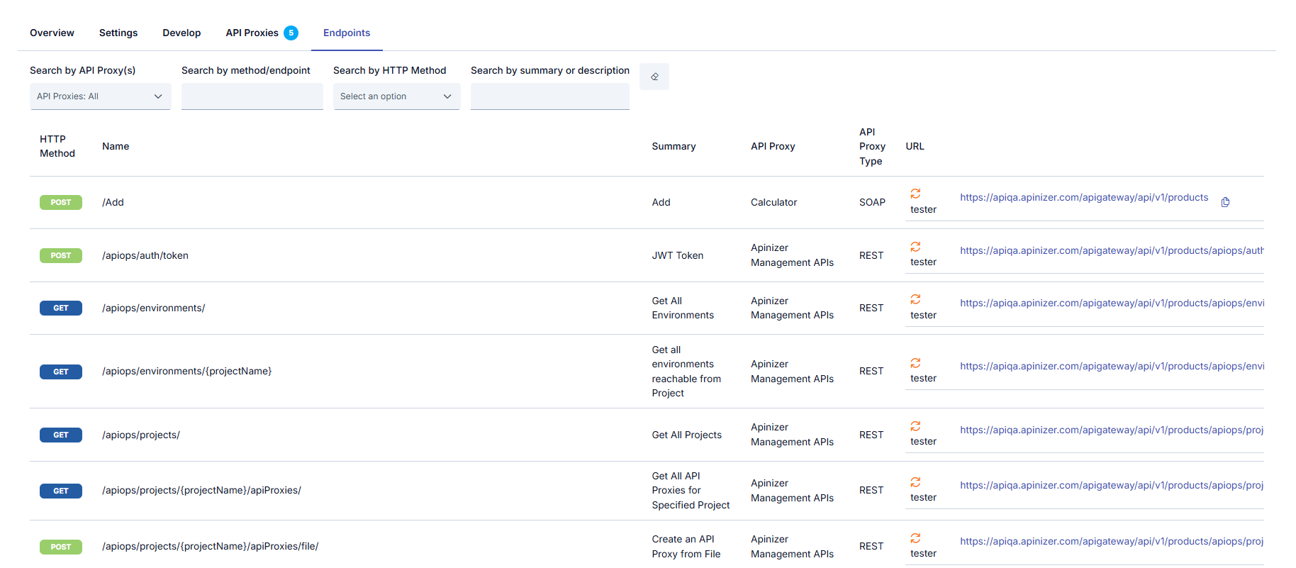Switch to the Overview tab
The width and height of the screenshot is (1296, 568).
coord(52,33)
